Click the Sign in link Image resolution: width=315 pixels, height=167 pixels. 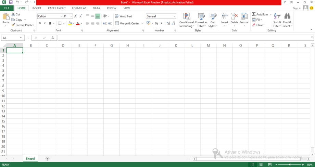(297, 8)
